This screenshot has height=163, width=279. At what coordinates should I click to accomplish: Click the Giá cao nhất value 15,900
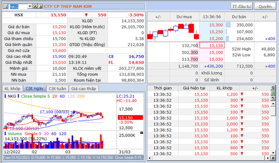point(59,56)
